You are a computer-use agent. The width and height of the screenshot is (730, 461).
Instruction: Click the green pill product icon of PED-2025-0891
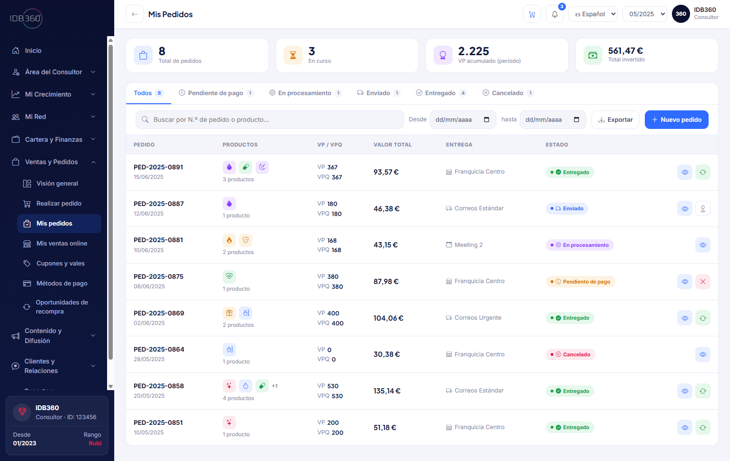tap(246, 167)
